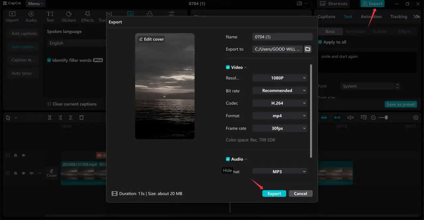Open the Audio library tab
The height and width of the screenshot is (220, 424).
click(x=31, y=17)
